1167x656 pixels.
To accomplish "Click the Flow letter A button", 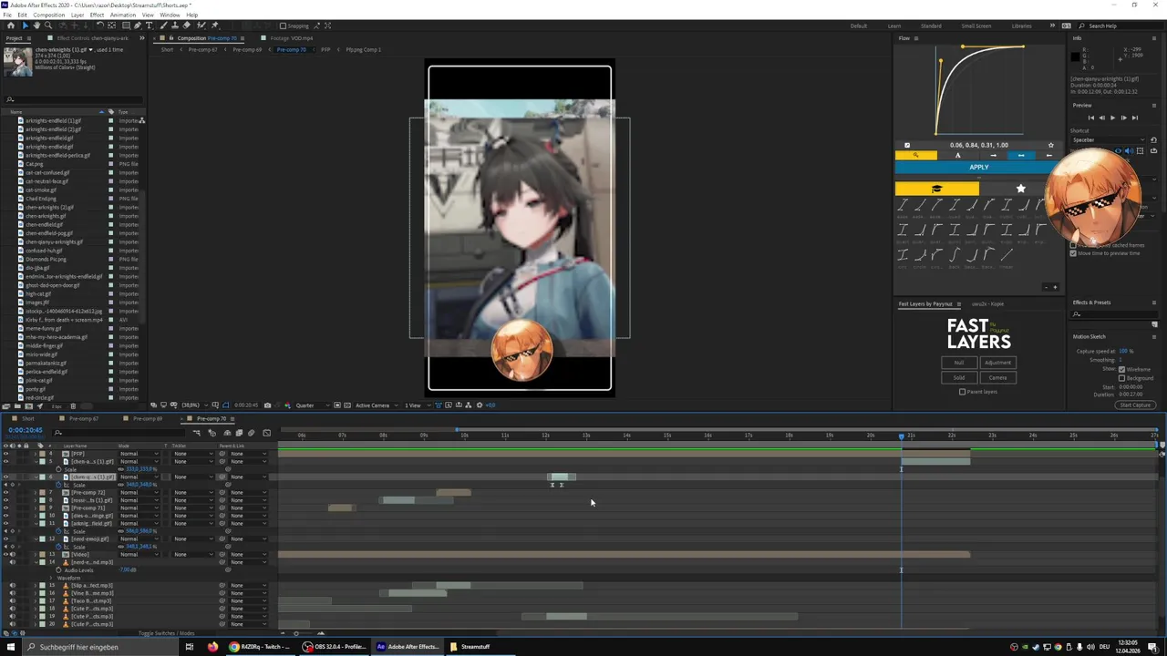I will tap(958, 155).
